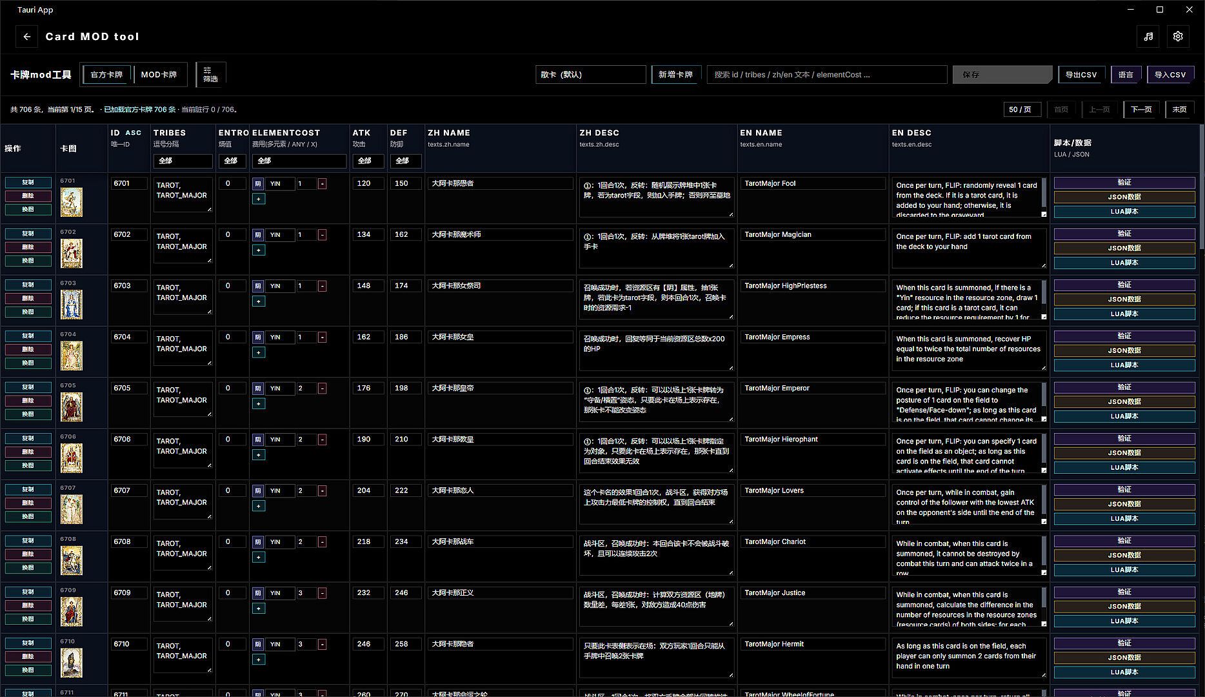Click the 新增卡牌 add card button
Viewport: 1205px width, 697px height.
coord(675,75)
